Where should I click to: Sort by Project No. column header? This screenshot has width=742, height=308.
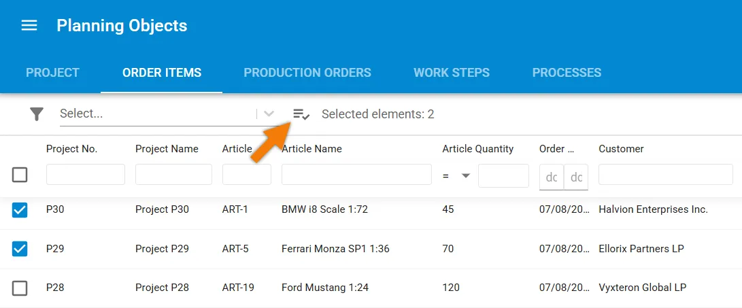tap(71, 148)
